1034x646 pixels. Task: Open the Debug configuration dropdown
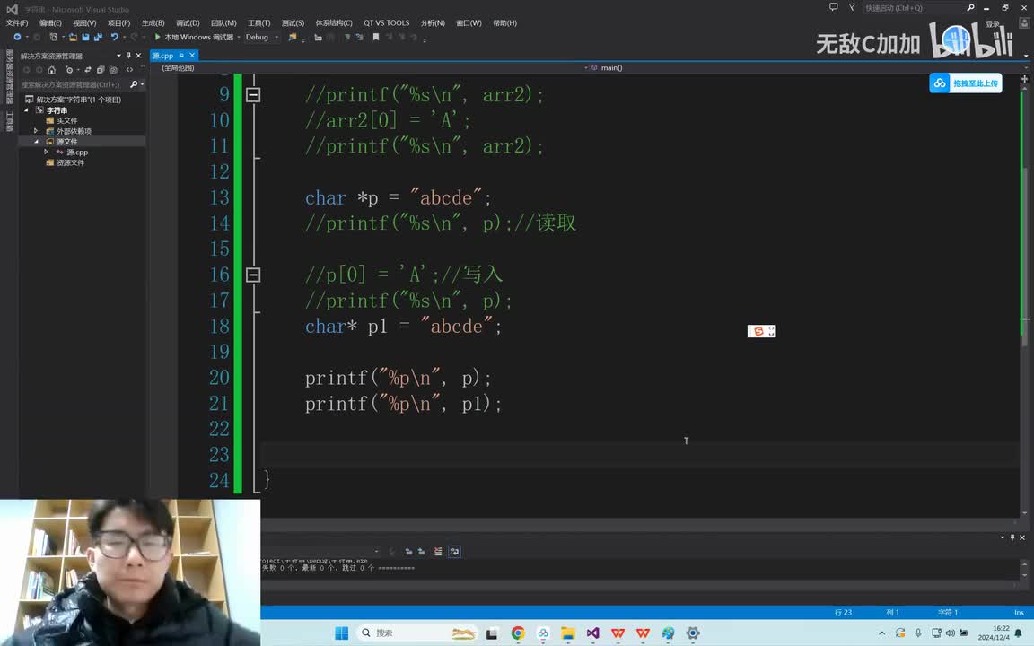(x=262, y=37)
